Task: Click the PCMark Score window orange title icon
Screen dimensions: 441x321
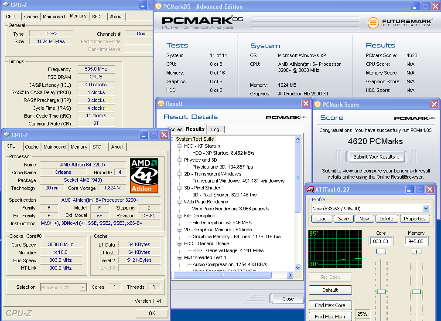Action: (x=317, y=104)
